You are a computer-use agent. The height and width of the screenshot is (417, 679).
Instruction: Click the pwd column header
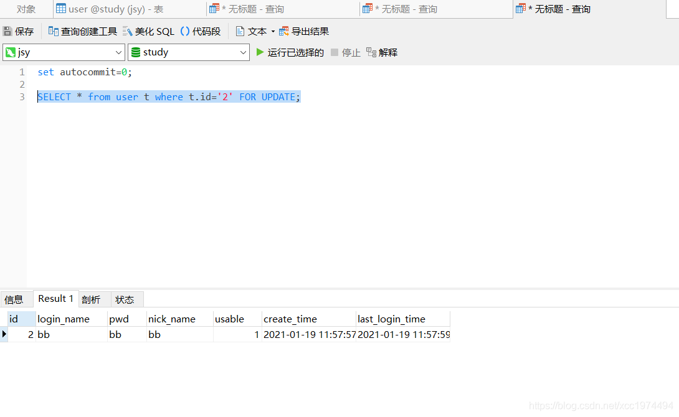pyautogui.click(x=127, y=319)
